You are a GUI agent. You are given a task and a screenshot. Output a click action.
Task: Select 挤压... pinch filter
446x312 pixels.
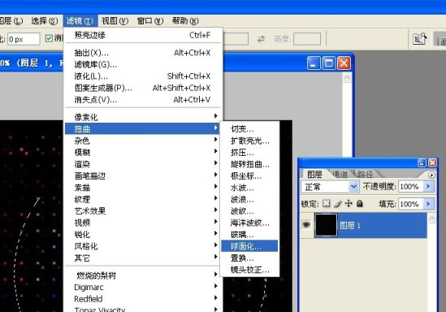(249, 153)
